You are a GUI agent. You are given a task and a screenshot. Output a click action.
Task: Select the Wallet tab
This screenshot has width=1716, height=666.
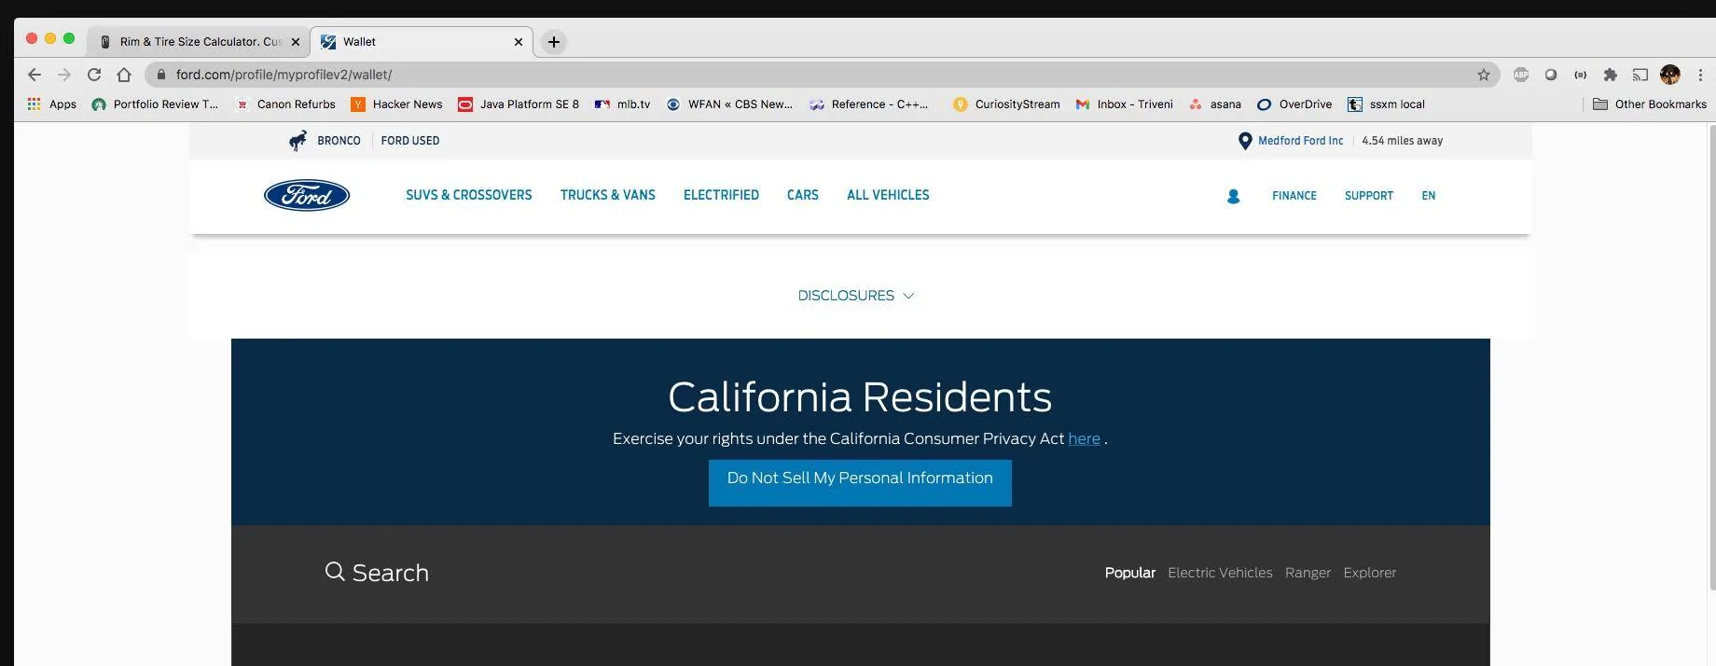(x=422, y=42)
